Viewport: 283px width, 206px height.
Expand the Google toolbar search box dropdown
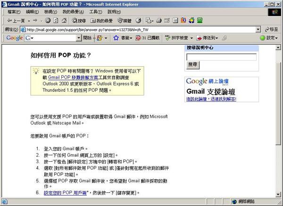(x=79, y=38)
